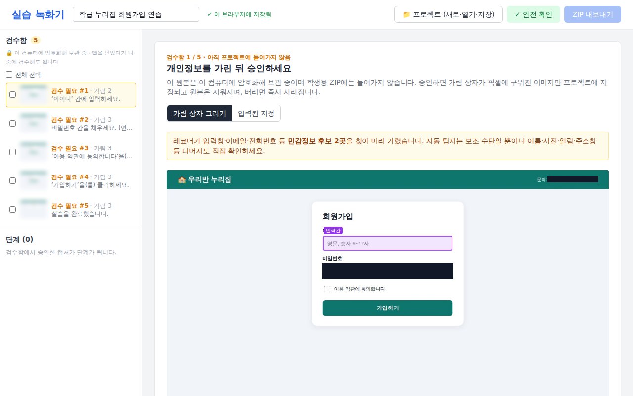
Task: Click the 안전 확인 button
Action: (534, 14)
